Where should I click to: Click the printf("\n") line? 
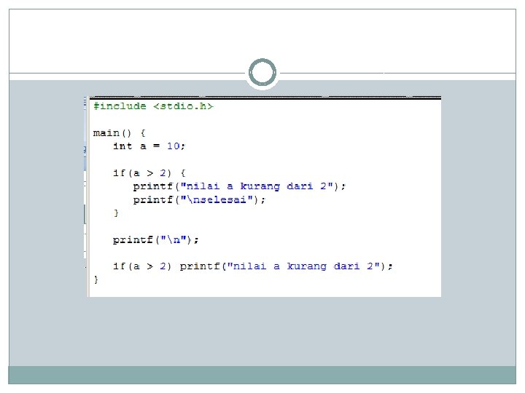[x=156, y=240]
